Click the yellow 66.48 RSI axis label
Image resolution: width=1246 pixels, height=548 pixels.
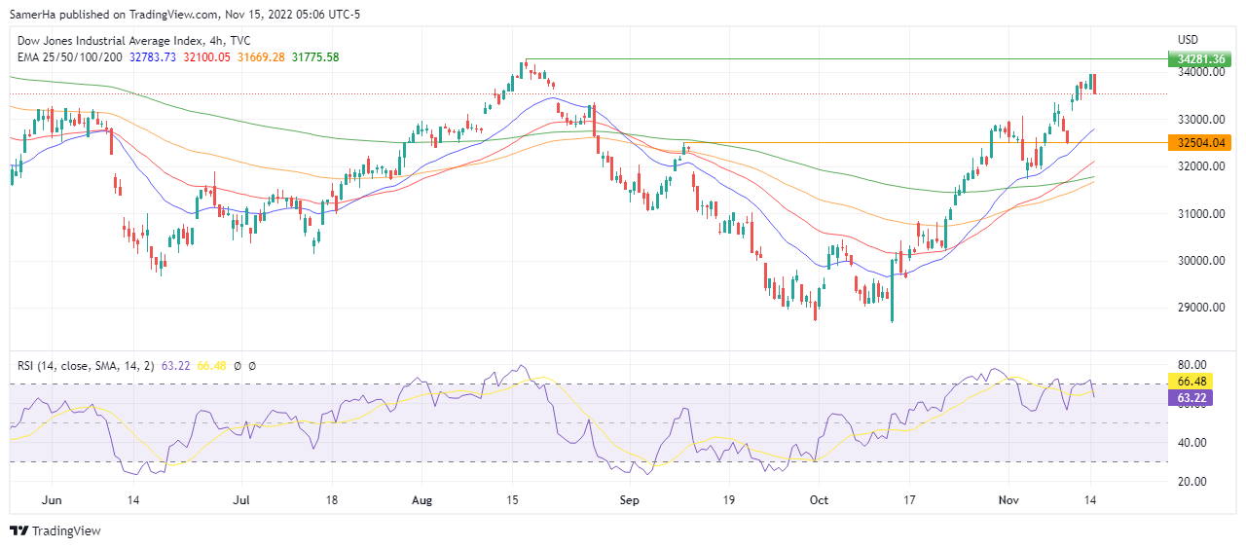click(1192, 384)
